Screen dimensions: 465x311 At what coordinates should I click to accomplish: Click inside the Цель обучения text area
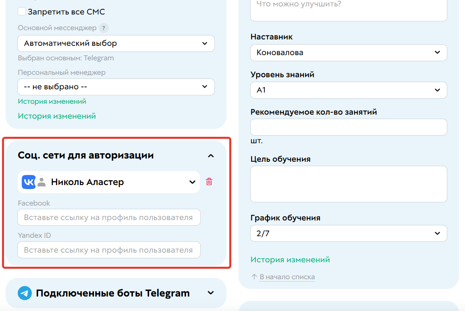(x=348, y=183)
